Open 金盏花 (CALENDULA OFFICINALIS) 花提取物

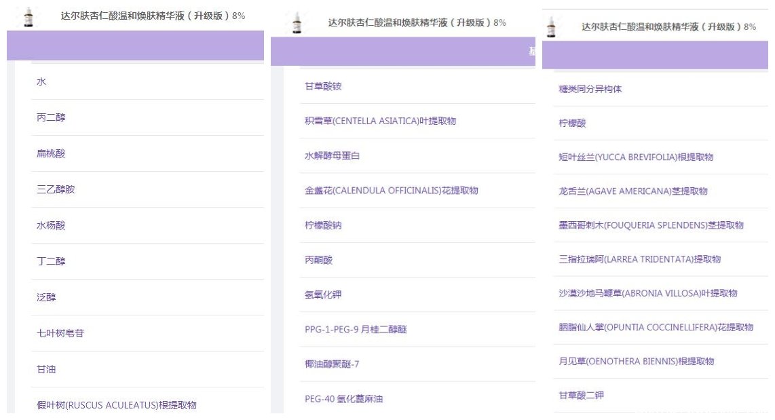click(x=391, y=191)
